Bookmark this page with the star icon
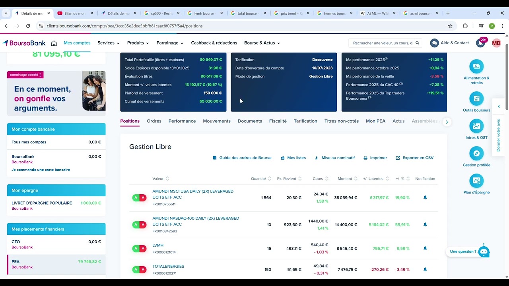 [450, 26]
